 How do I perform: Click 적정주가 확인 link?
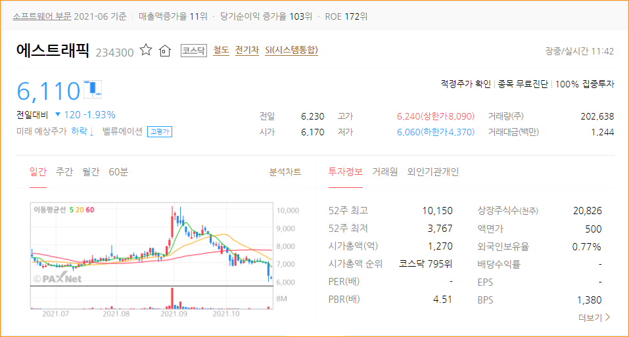click(x=466, y=83)
